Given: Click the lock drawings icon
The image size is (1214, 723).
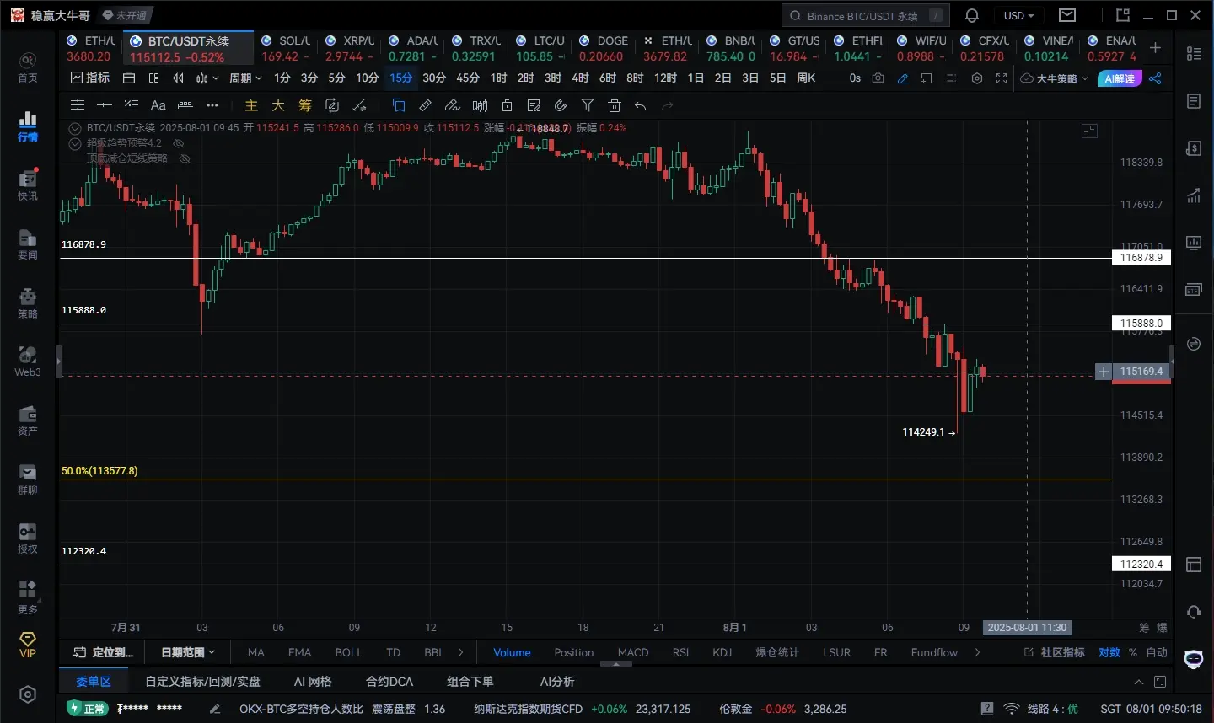Looking at the screenshot, I should pos(507,105).
